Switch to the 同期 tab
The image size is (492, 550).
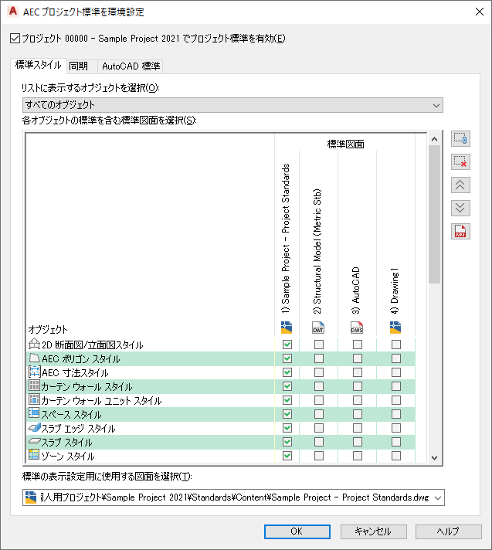click(x=78, y=66)
